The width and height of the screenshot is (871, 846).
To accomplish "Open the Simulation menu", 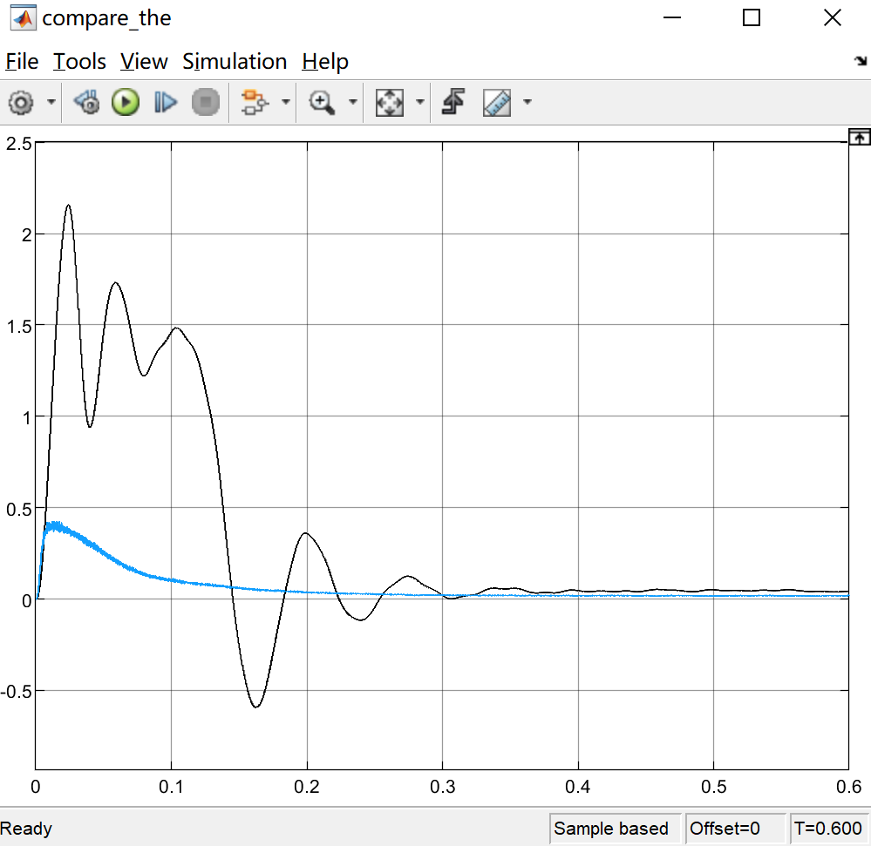I will pyautogui.click(x=235, y=62).
